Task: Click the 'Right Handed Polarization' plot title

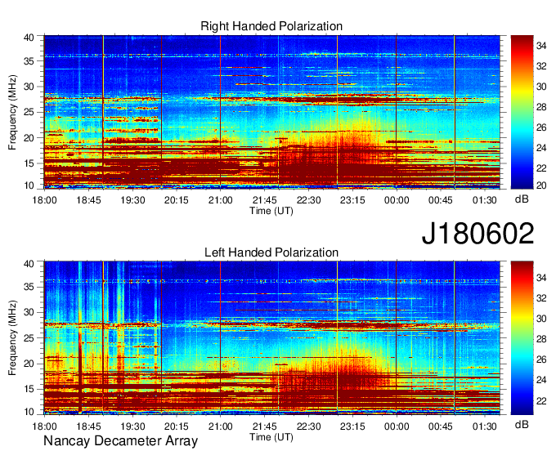Action: tap(271, 26)
